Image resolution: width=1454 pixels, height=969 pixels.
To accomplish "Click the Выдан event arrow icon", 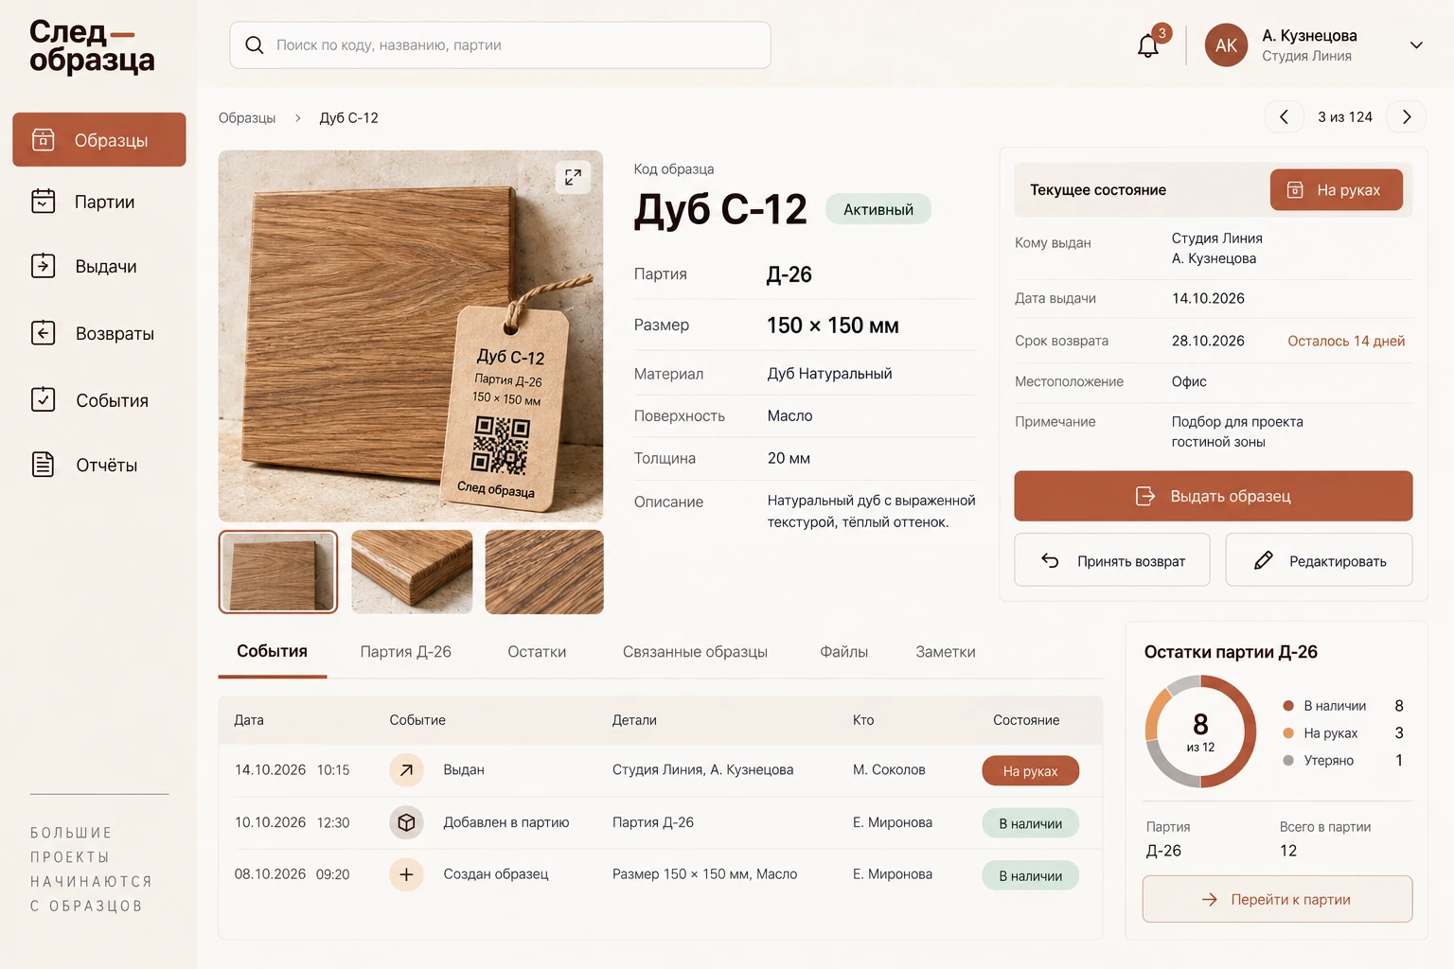I will (x=406, y=770).
